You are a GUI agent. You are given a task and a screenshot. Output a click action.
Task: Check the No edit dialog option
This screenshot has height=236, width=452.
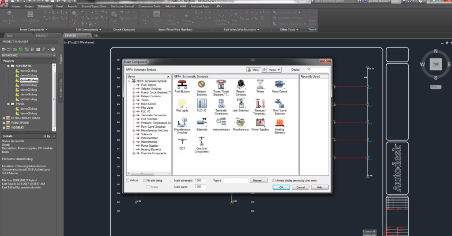point(145,181)
